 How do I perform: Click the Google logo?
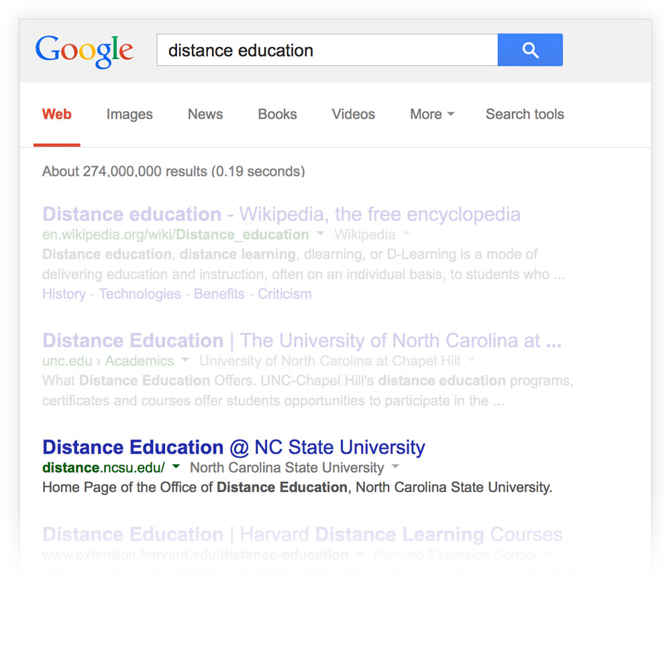(x=84, y=52)
